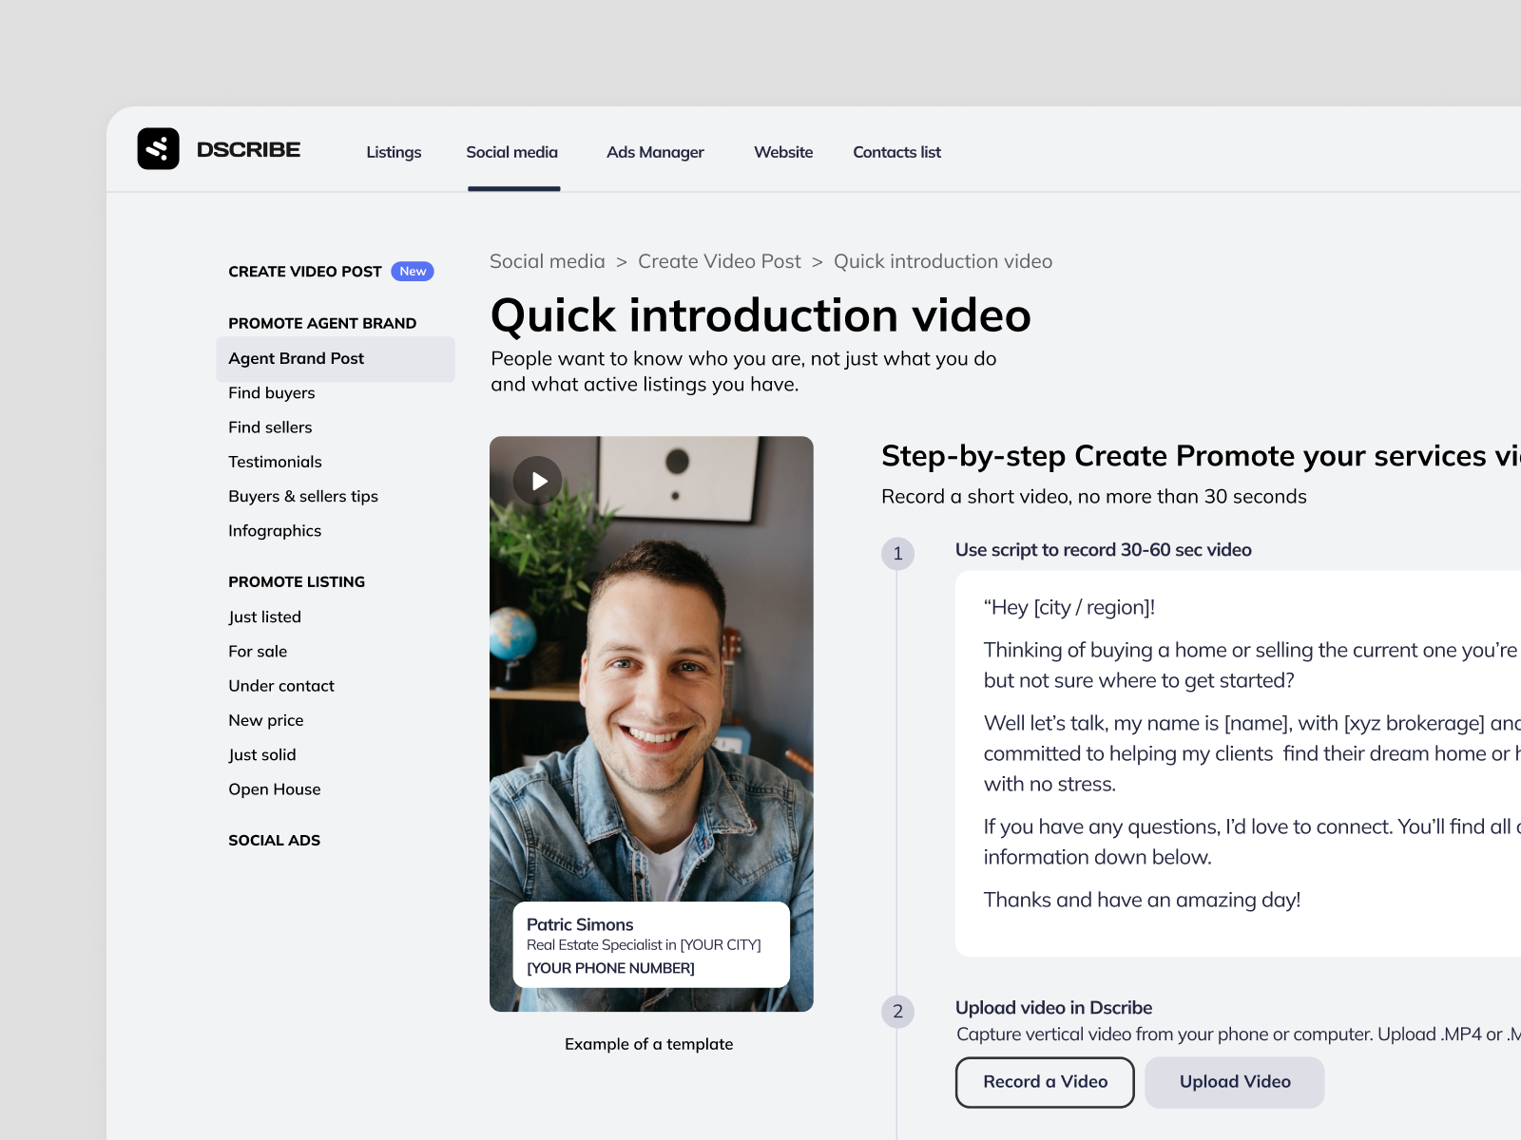This screenshot has width=1521, height=1140.
Task: Select step 1 circle indicator
Action: (x=897, y=554)
